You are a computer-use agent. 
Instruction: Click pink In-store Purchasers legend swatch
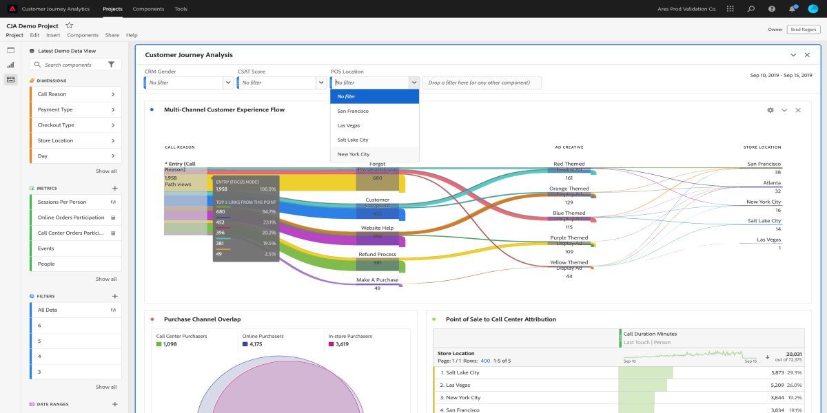click(x=331, y=344)
